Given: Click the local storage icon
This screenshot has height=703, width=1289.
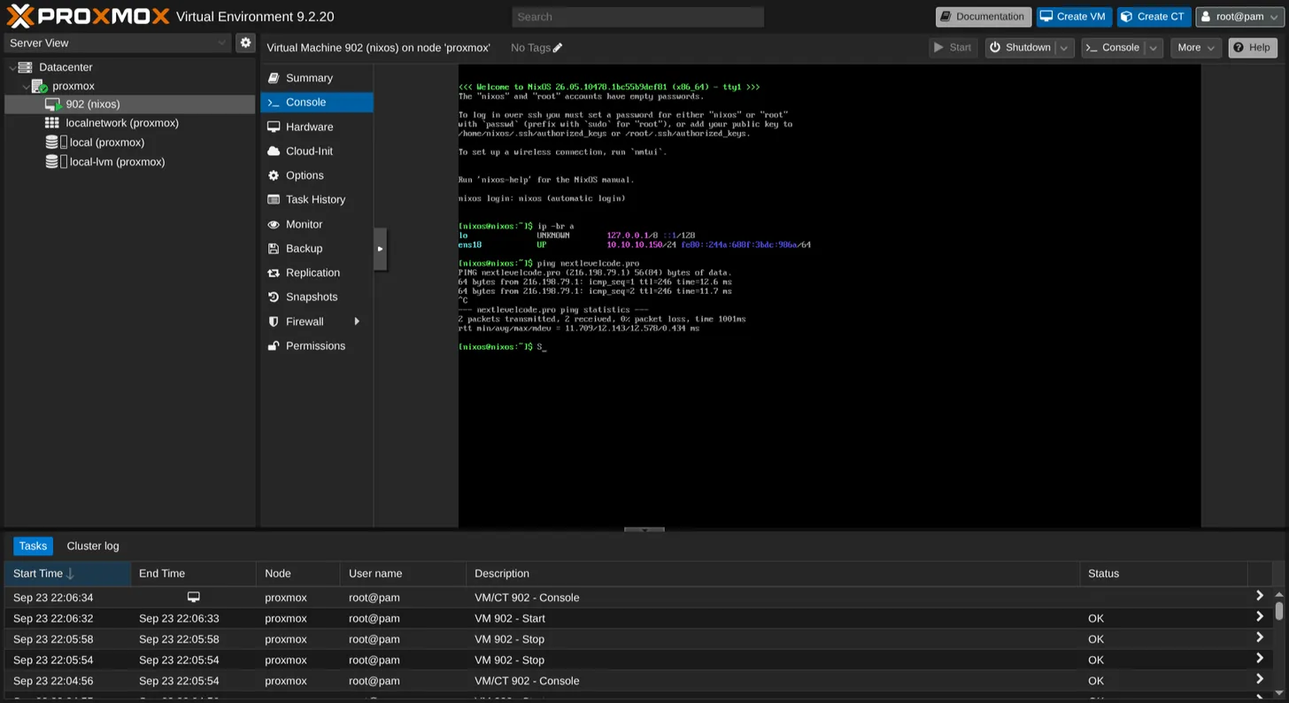Looking at the screenshot, I should [x=52, y=143].
